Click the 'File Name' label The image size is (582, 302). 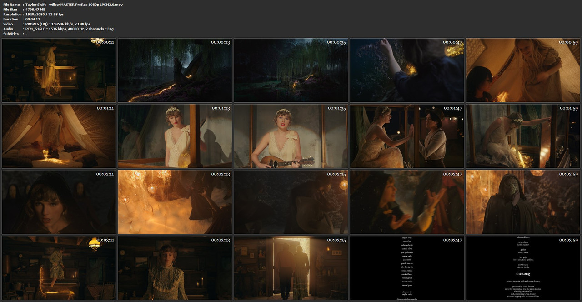tap(11, 4)
